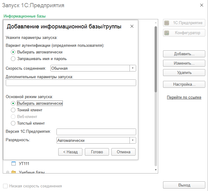This screenshot has height=191, width=208.
Task: Click the list scrollbar down arrow
Action: pyautogui.click(x=156, y=170)
